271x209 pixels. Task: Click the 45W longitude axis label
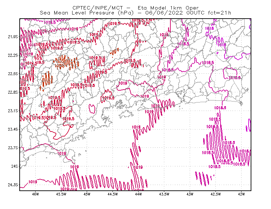coord(87,194)
